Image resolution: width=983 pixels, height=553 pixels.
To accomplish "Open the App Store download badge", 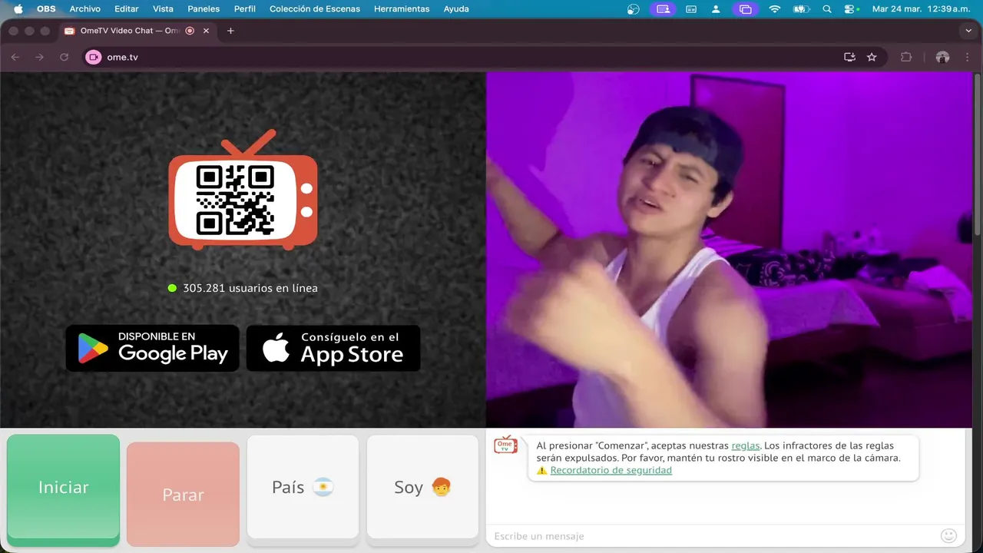I will (333, 348).
